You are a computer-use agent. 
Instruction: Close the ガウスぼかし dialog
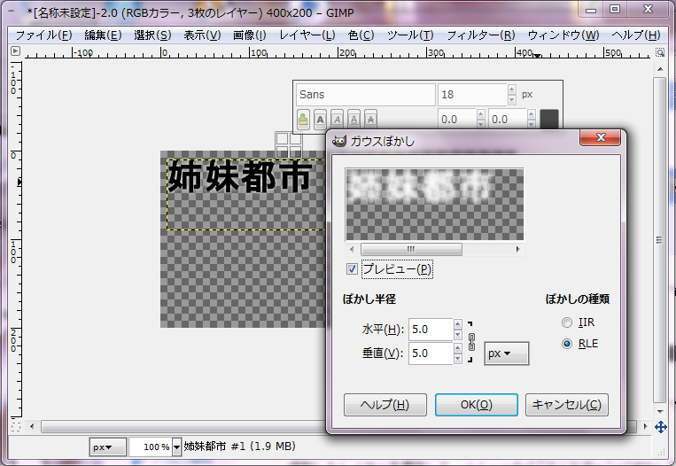click(601, 137)
